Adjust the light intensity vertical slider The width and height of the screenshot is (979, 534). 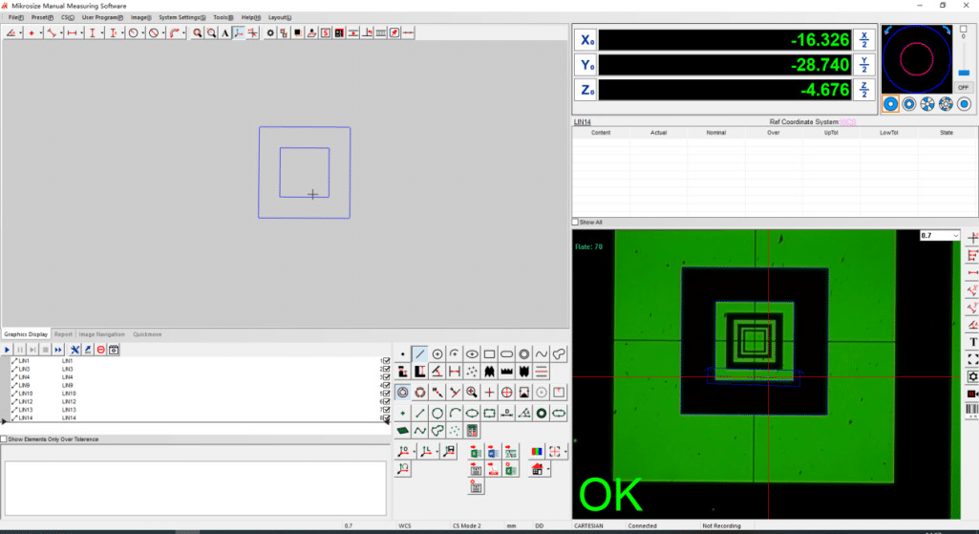(964, 73)
